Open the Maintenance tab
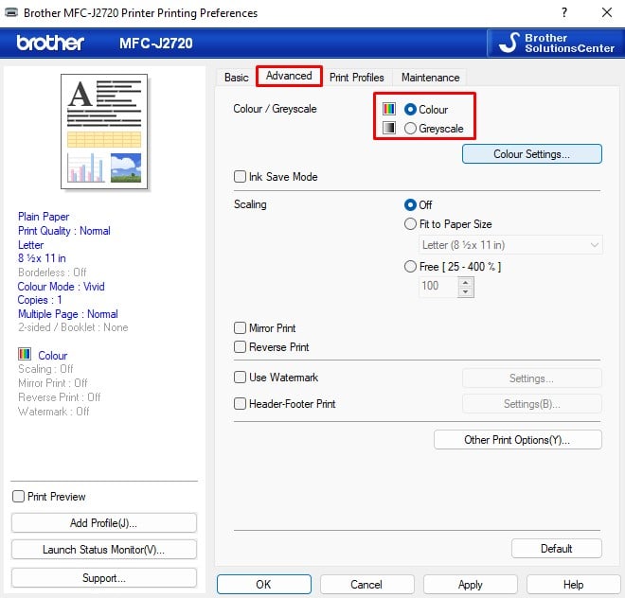 [430, 78]
